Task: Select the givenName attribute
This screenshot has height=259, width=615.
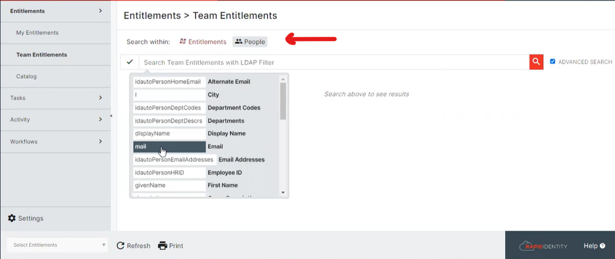Action: pos(169,185)
